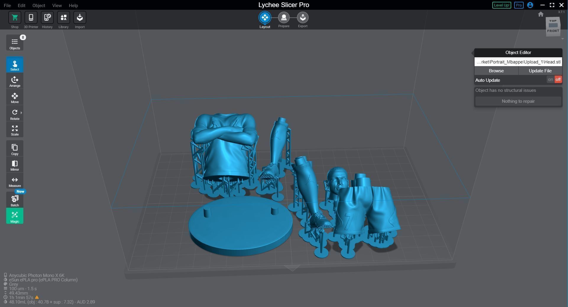The height and width of the screenshot is (307, 568).
Task: Click the Update File button
Action: point(540,71)
